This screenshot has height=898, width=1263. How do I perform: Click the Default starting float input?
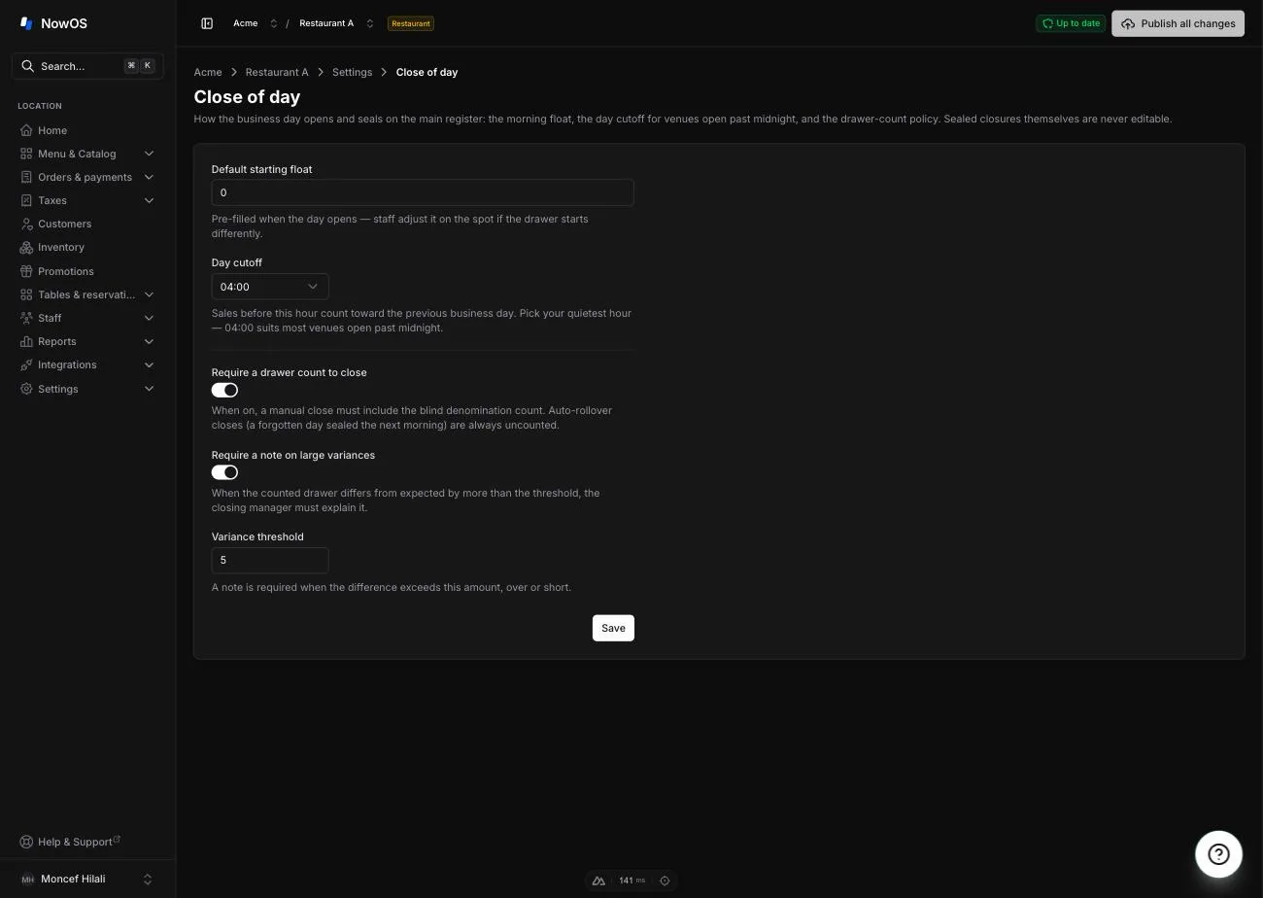click(423, 192)
